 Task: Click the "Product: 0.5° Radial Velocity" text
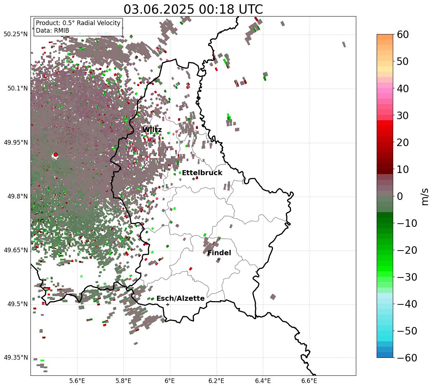click(78, 23)
